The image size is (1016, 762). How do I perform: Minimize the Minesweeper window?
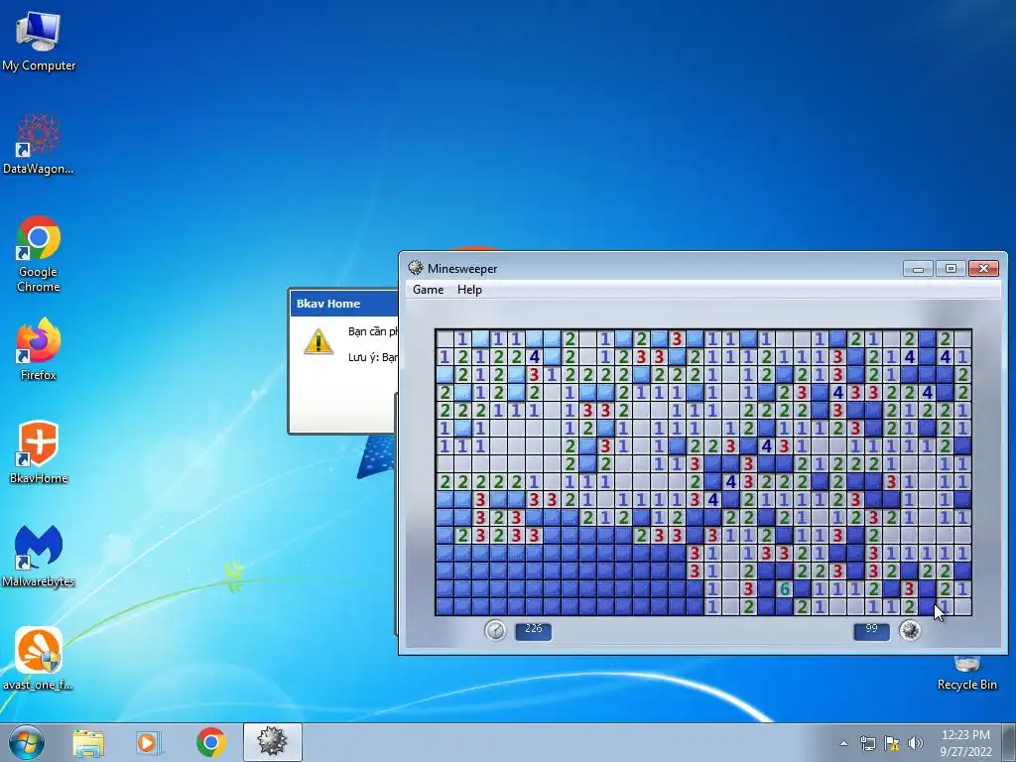[x=918, y=268]
